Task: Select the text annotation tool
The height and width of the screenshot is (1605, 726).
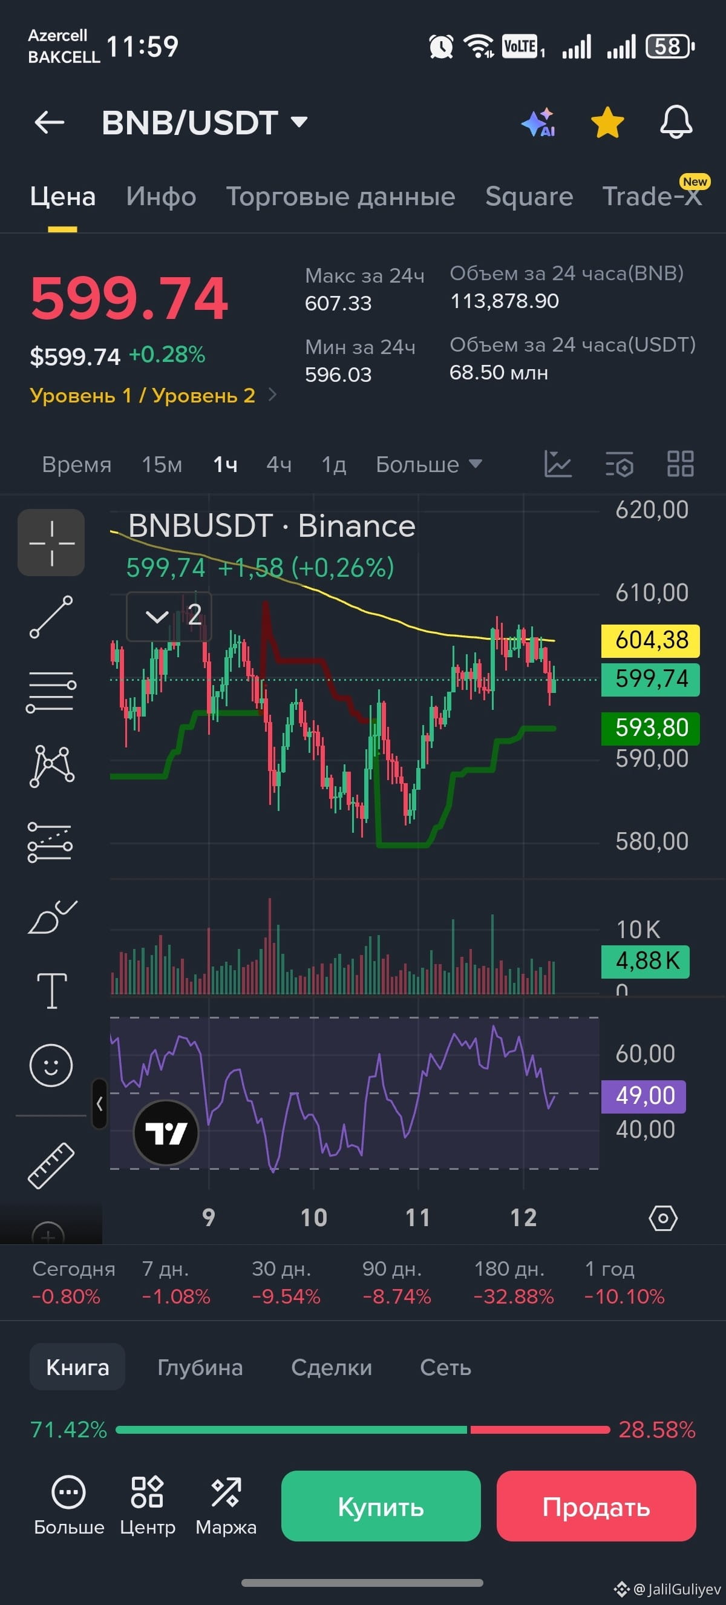Action: click(x=51, y=991)
